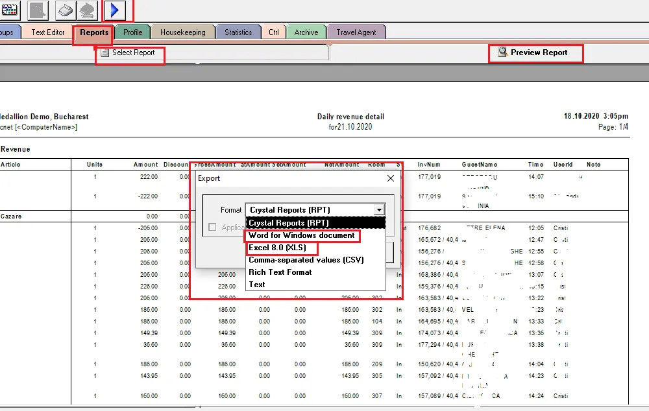
Task: Click the calendar grid toolbar icon
Action: click(x=9, y=10)
